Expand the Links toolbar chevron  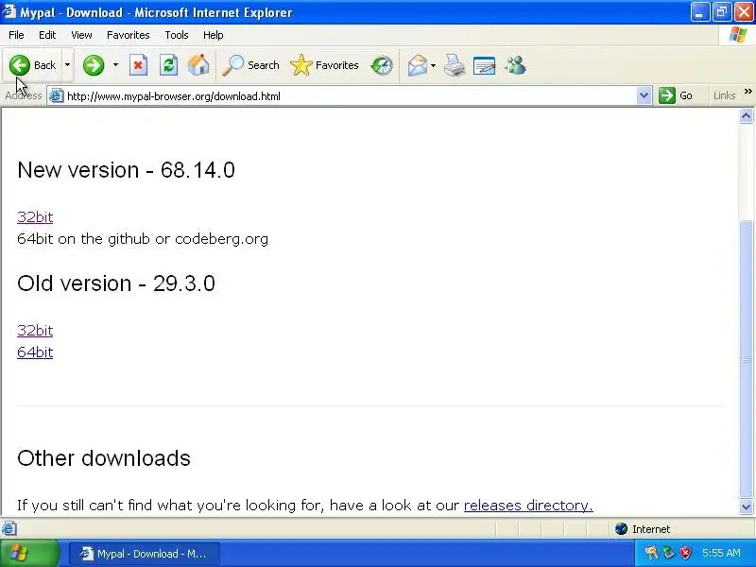747,92
